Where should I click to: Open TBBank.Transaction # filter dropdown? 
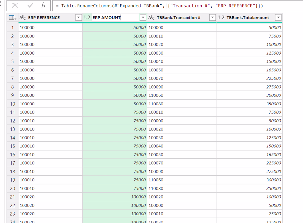212,18
